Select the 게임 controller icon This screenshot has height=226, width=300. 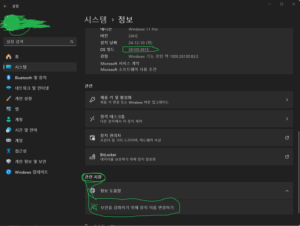click(9, 140)
